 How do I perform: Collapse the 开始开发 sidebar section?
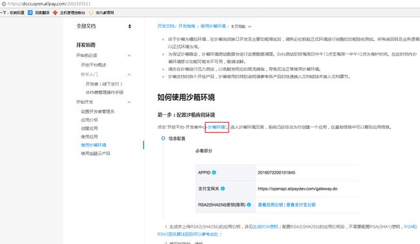tap(129, 102)
